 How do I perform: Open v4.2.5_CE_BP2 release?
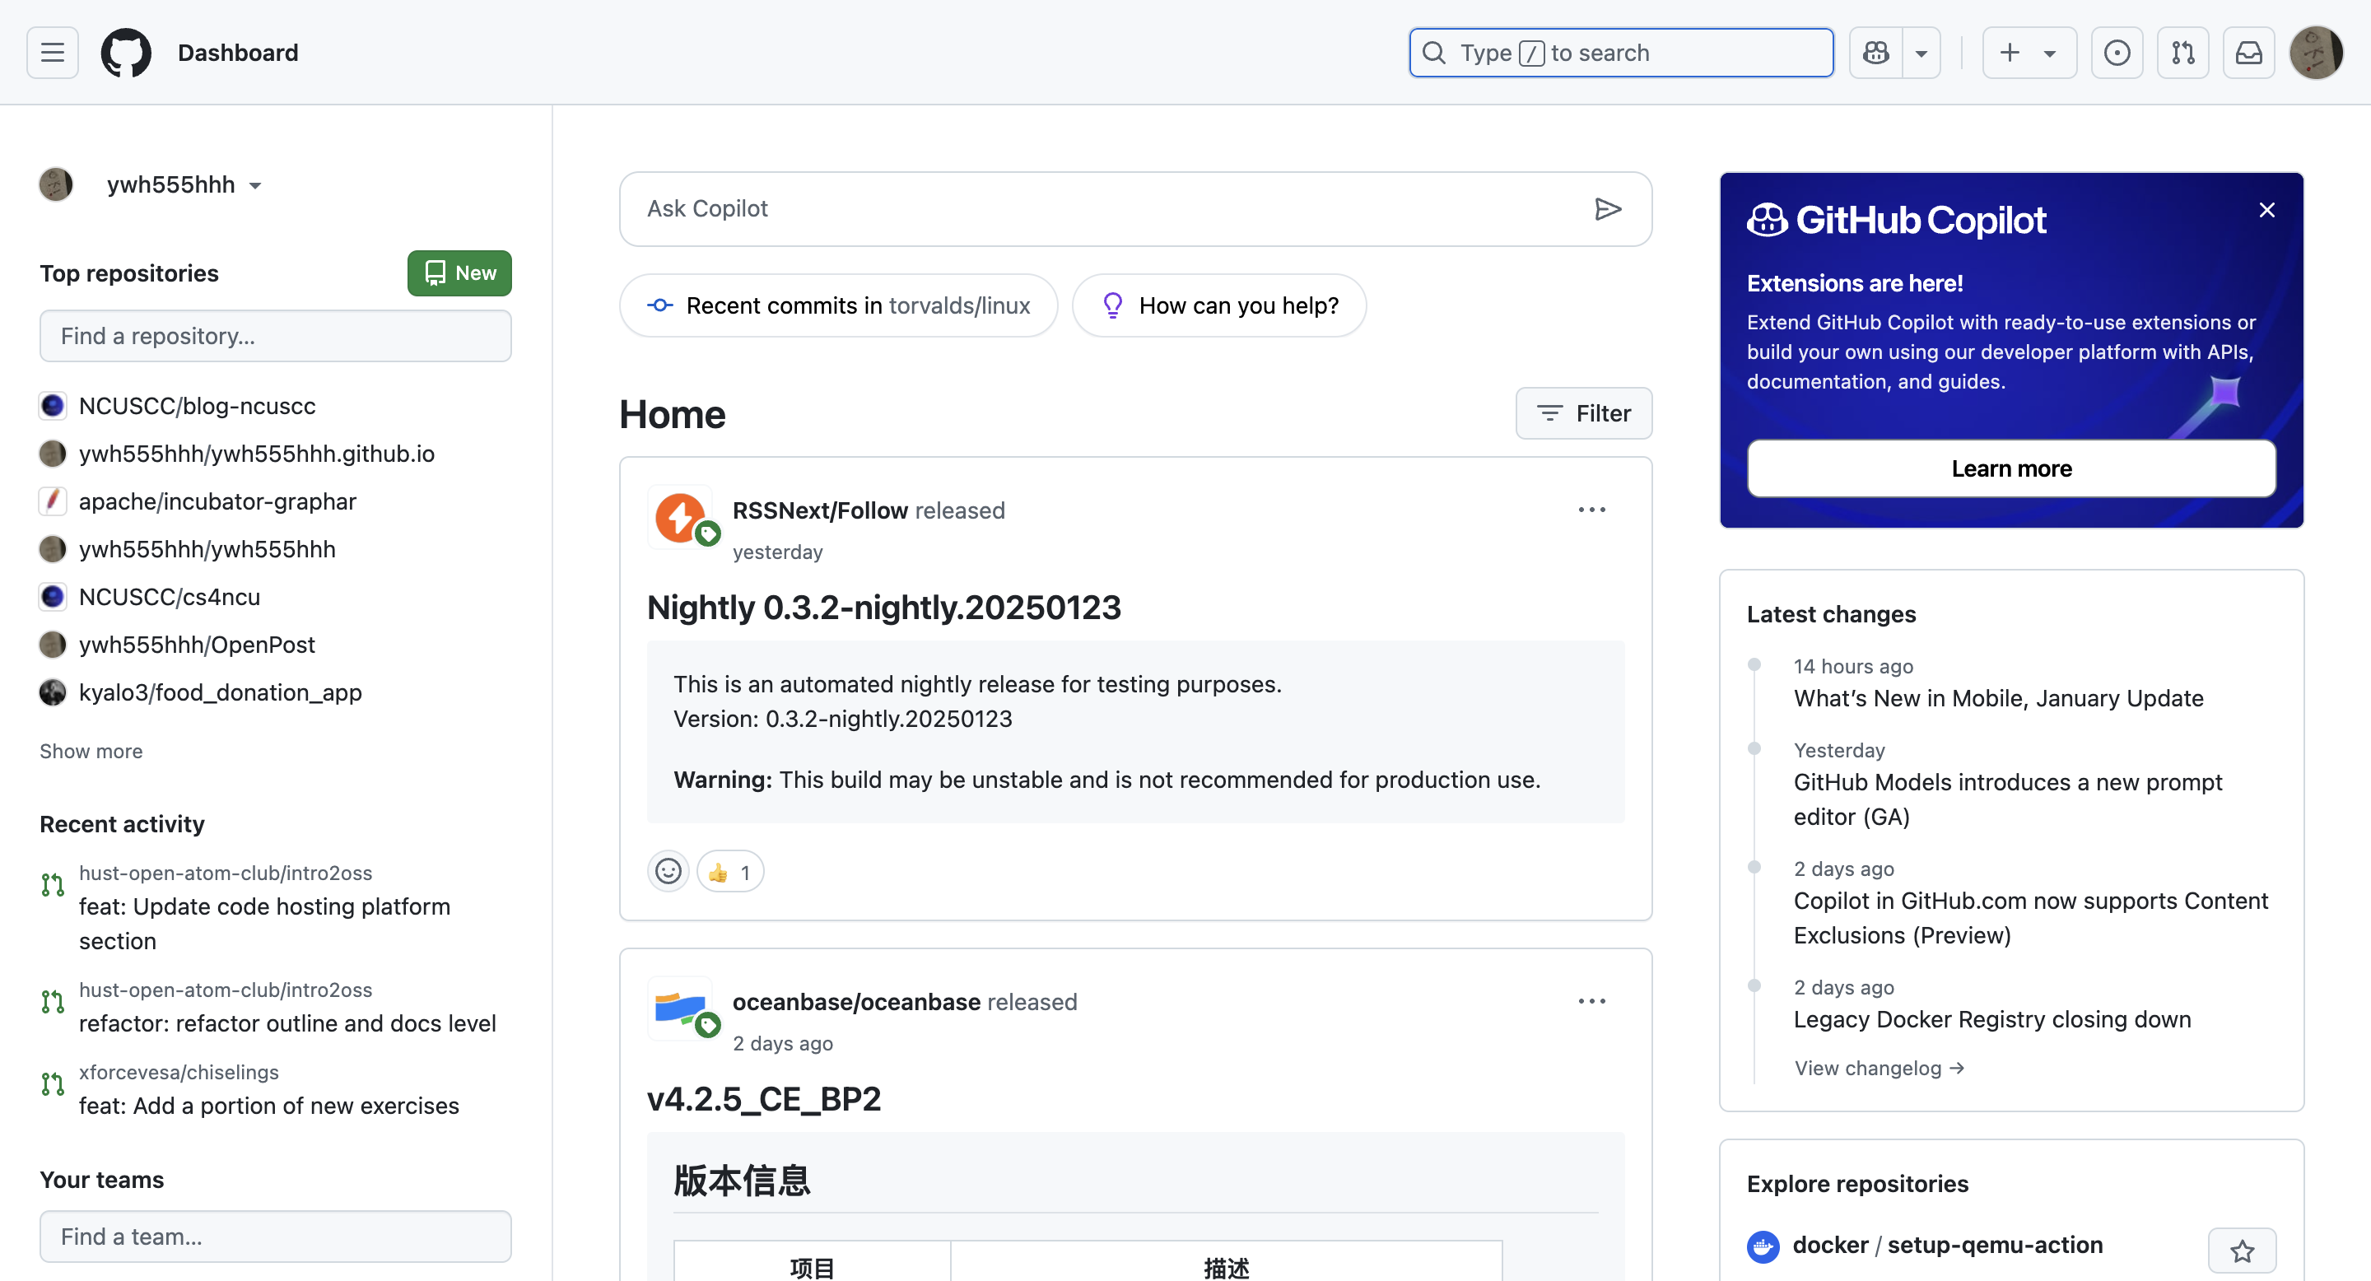coord(764,1099)
